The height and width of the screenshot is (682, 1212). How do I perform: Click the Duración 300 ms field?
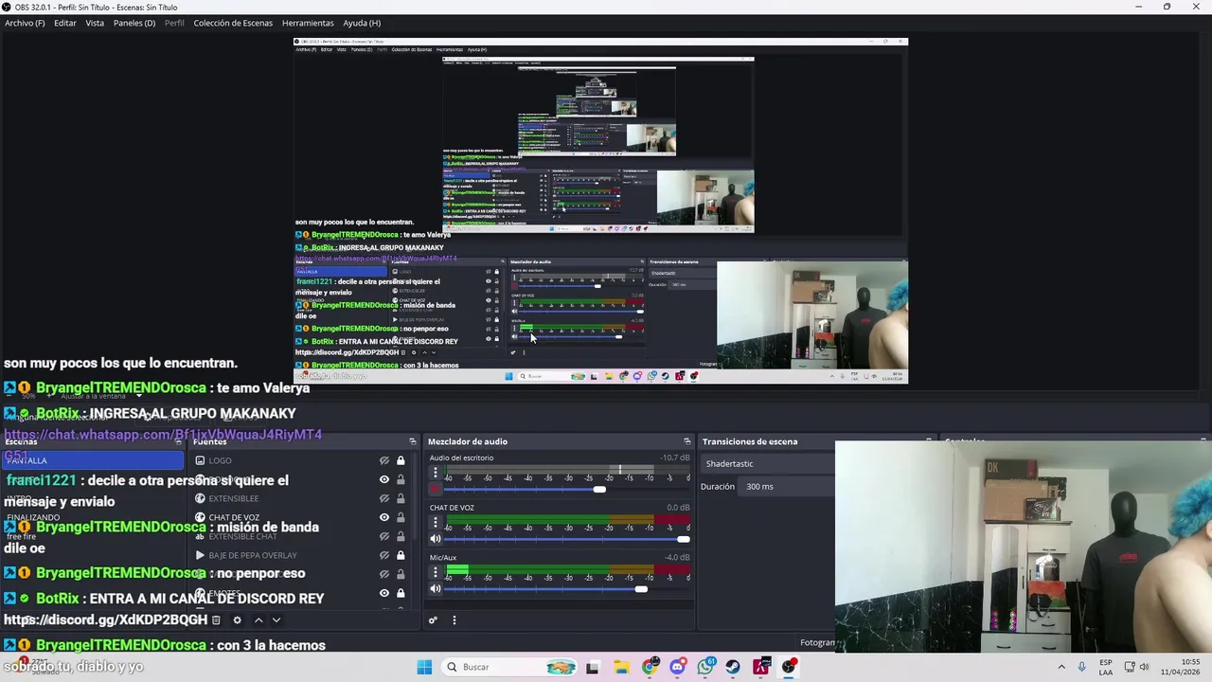[x=787, y=486]
